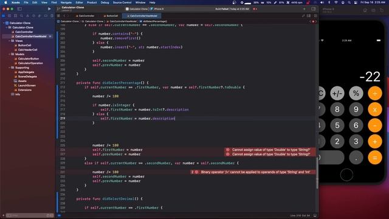Open the Test navigator icon
Screen dimensions: 389x219
[33, 16]
